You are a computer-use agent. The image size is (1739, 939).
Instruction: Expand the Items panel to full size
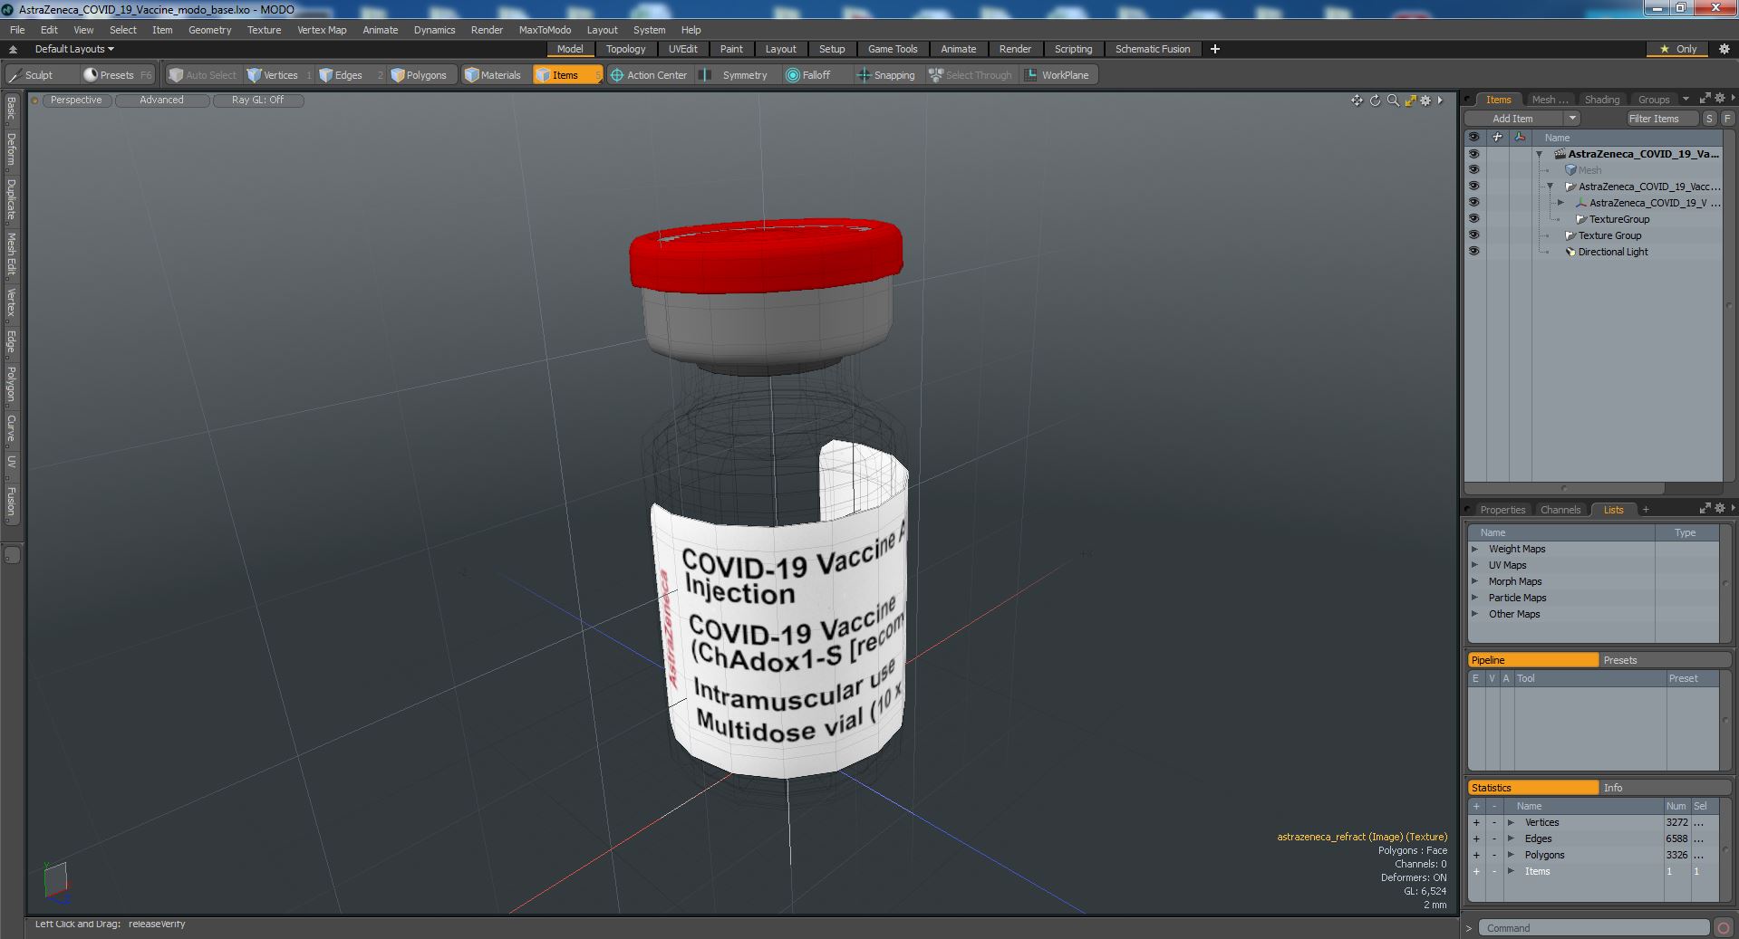click(1705, 99)
